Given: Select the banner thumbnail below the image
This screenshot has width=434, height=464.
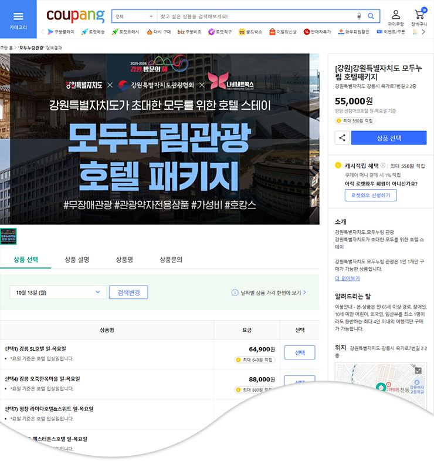Looking at the screenshot, I should (x=9, y=236).
